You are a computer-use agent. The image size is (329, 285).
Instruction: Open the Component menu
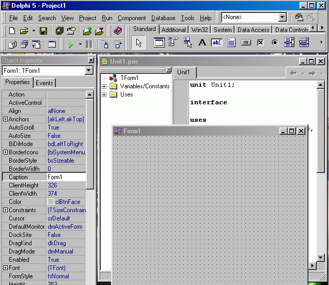(132, 18)
